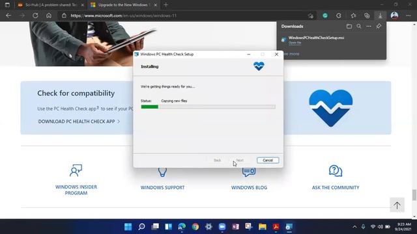The height and width of the screenshot is (234, 417).
Task: Open Task View on the taskbar
Action: [x=155, y=227]
